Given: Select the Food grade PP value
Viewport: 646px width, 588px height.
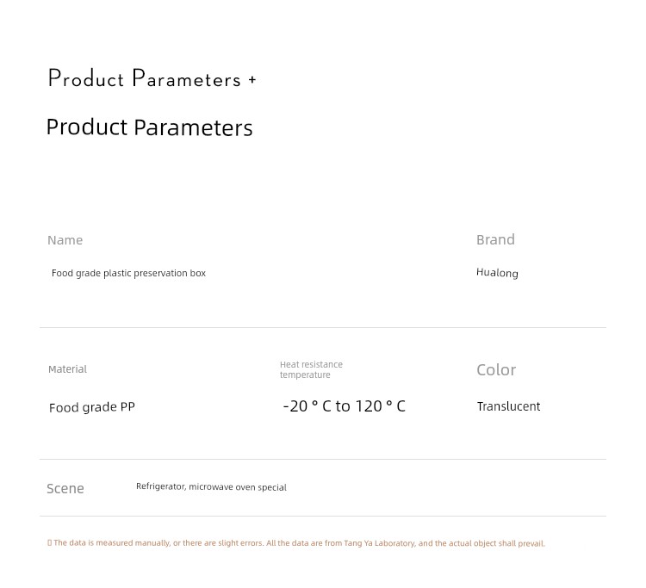Looking at the screenshot, I should coord(92,407).
